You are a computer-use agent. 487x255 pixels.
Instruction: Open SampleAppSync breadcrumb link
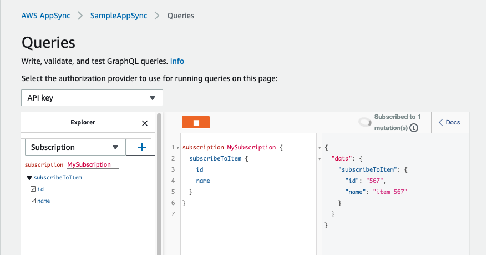[x=119, y=16]
